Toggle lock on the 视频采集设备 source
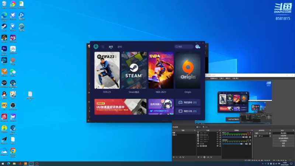The image size is (295, 166). pos(220,135)
